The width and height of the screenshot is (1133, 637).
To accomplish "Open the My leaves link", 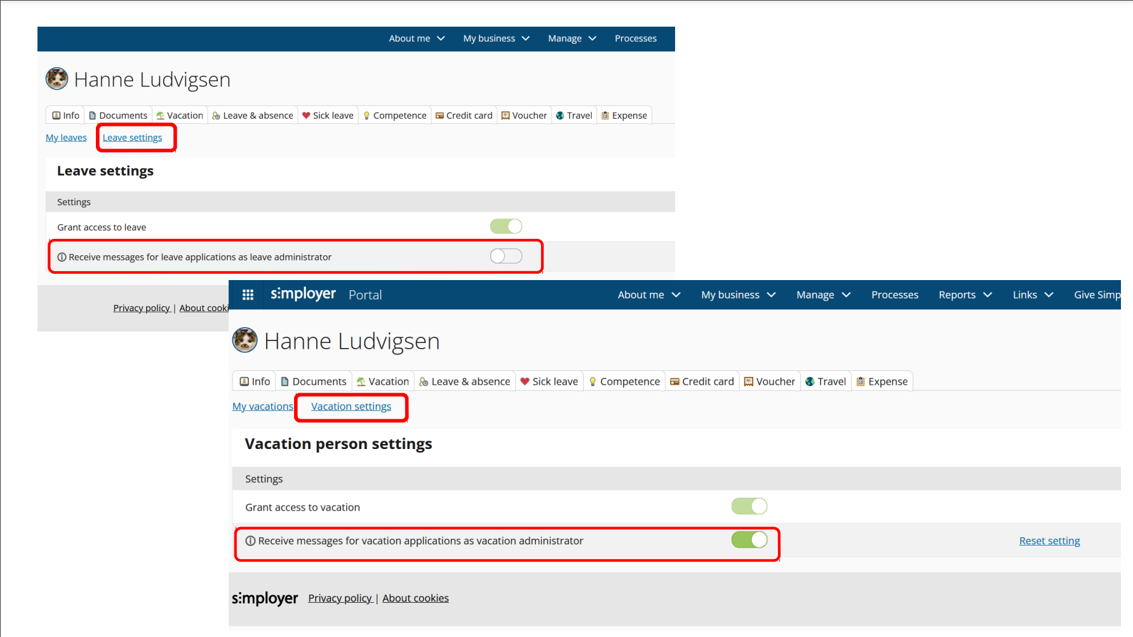I will click(66, 138).
